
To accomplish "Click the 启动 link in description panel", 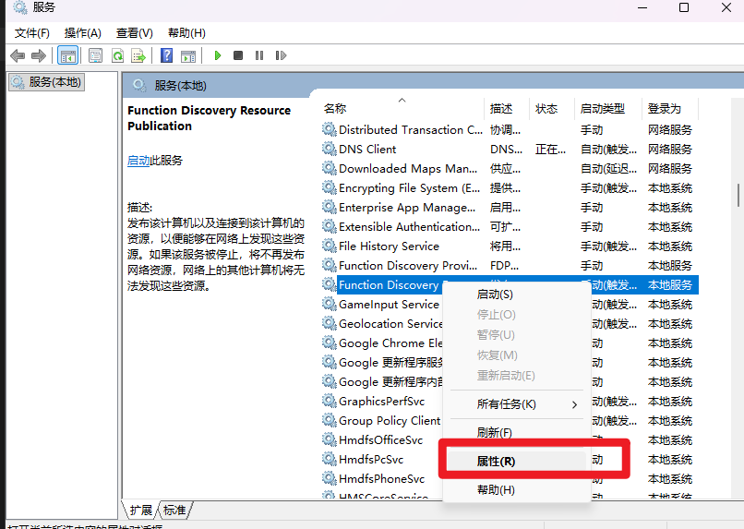I will coord(138,161).
